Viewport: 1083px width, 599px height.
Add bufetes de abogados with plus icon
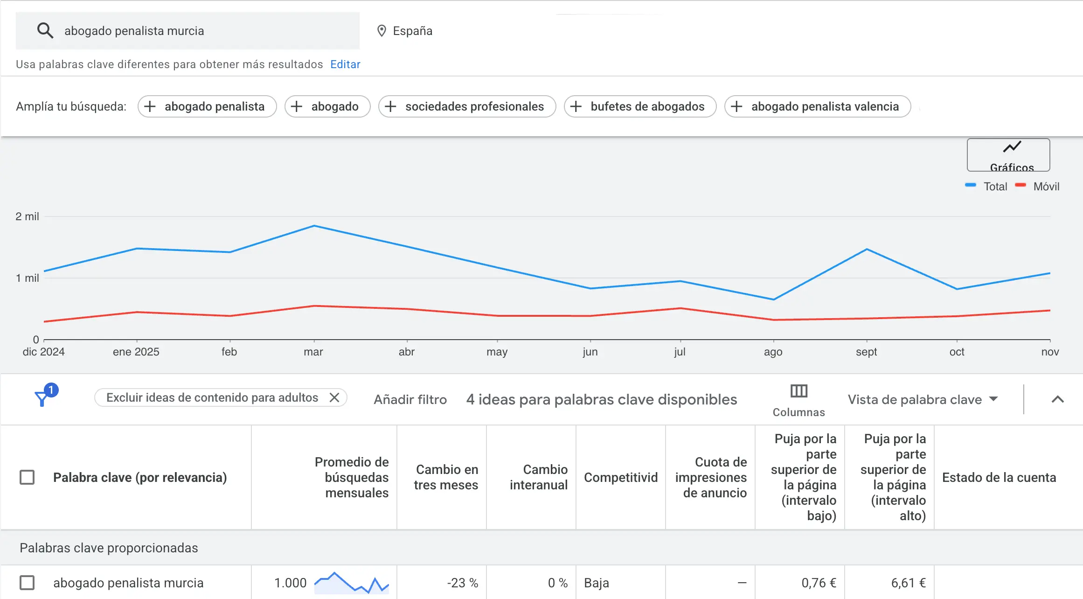576,106
